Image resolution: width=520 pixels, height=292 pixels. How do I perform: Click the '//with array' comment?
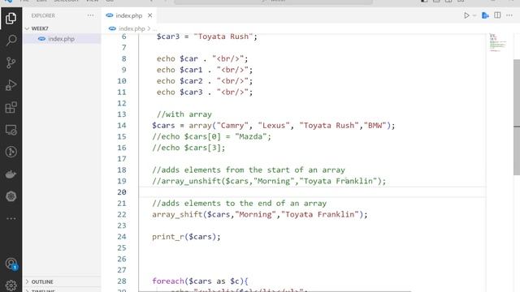[x=184, y=114]
